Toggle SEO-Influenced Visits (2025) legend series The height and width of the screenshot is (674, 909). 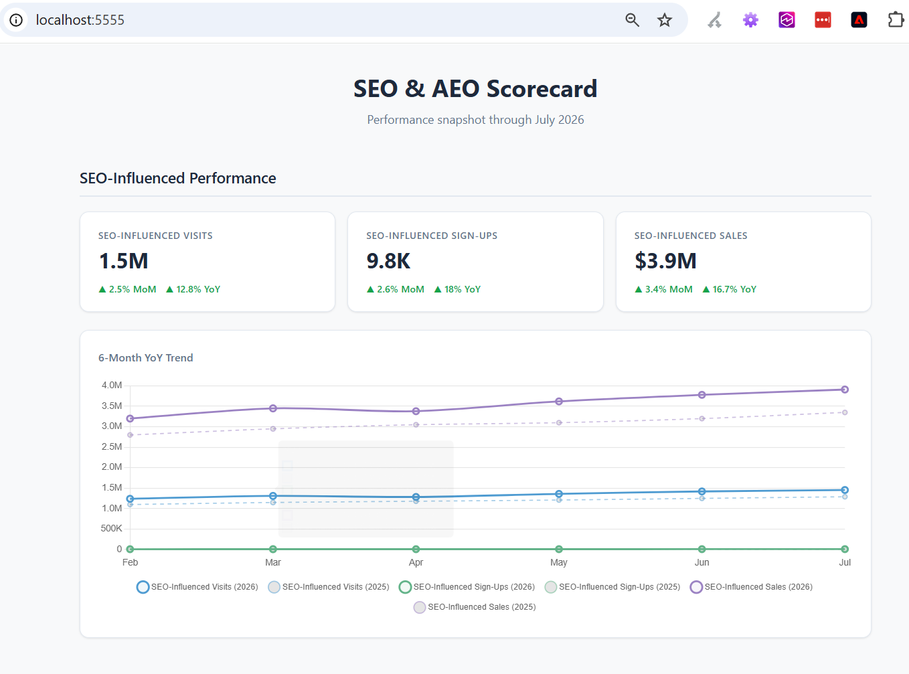pos(329,587)
